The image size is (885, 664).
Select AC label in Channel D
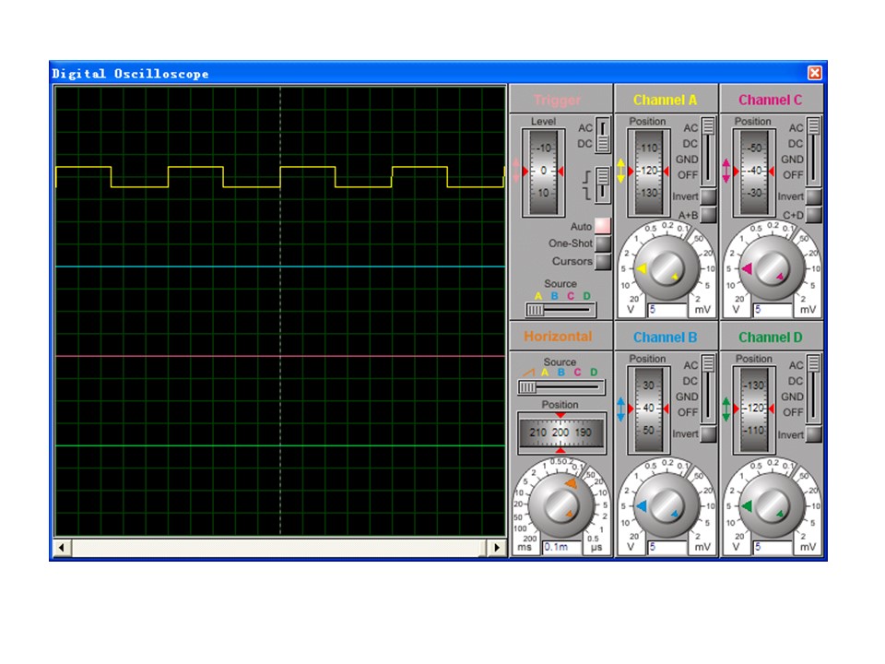[x=796, y=365]
